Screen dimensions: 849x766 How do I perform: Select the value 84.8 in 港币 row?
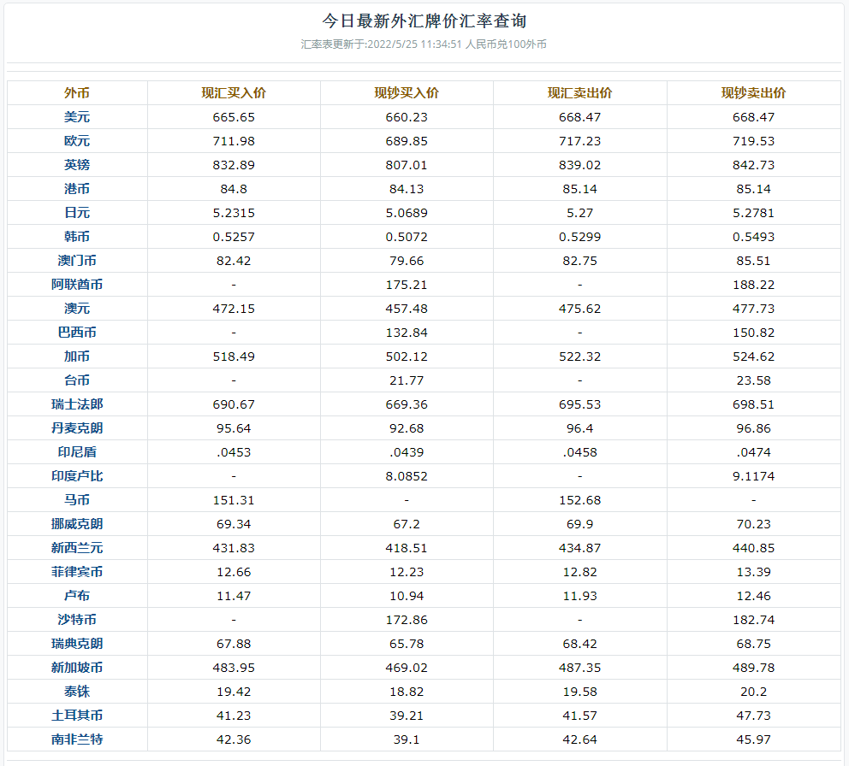pos(234,189)
